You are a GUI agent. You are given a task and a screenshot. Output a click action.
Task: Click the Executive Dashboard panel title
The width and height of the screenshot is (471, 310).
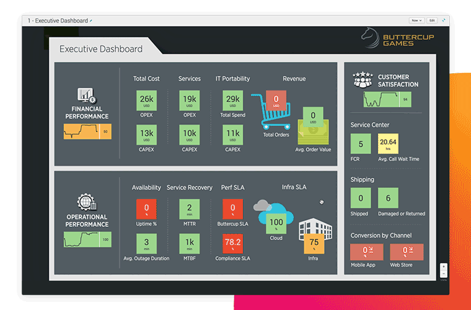coord(101,49)
